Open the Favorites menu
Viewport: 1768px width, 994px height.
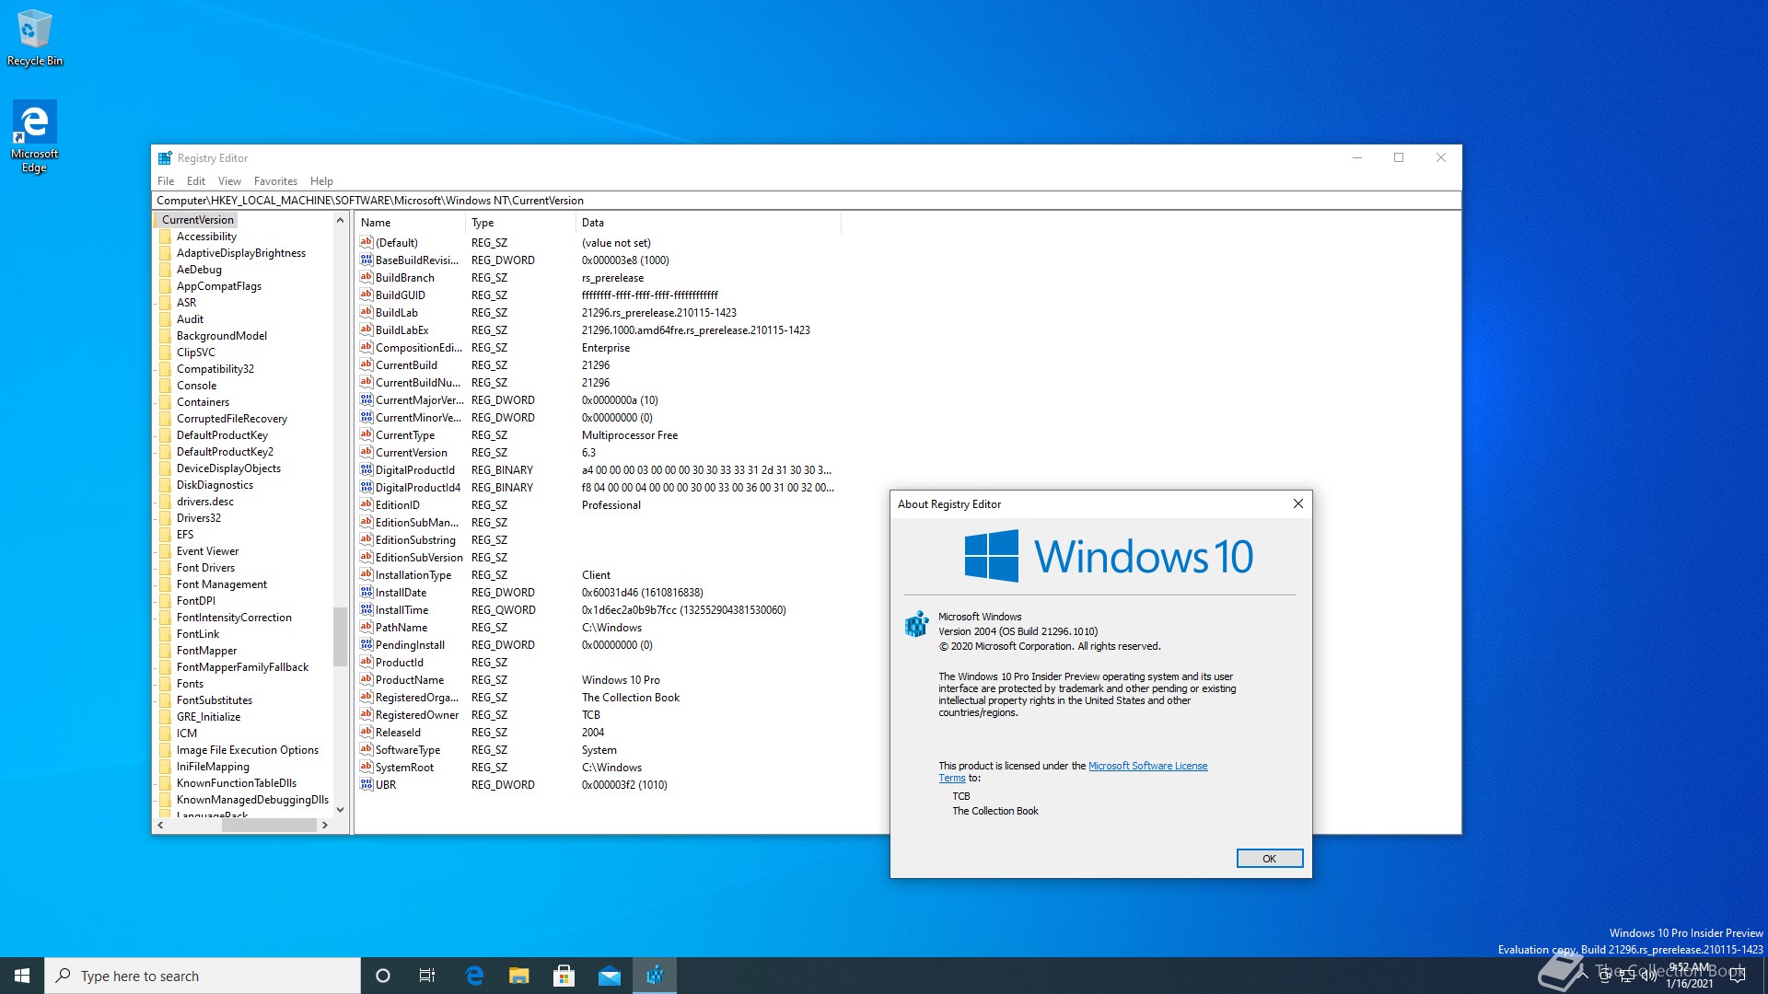(x=275, y=181)
